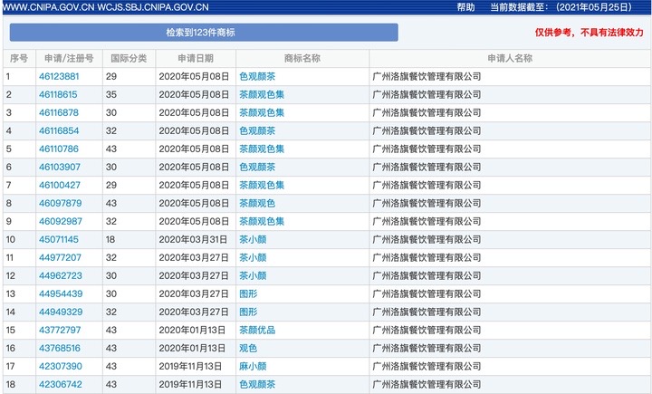Open application number 45071145
Viewport: 652px width, 394px height.
click(x=59, y=240)
